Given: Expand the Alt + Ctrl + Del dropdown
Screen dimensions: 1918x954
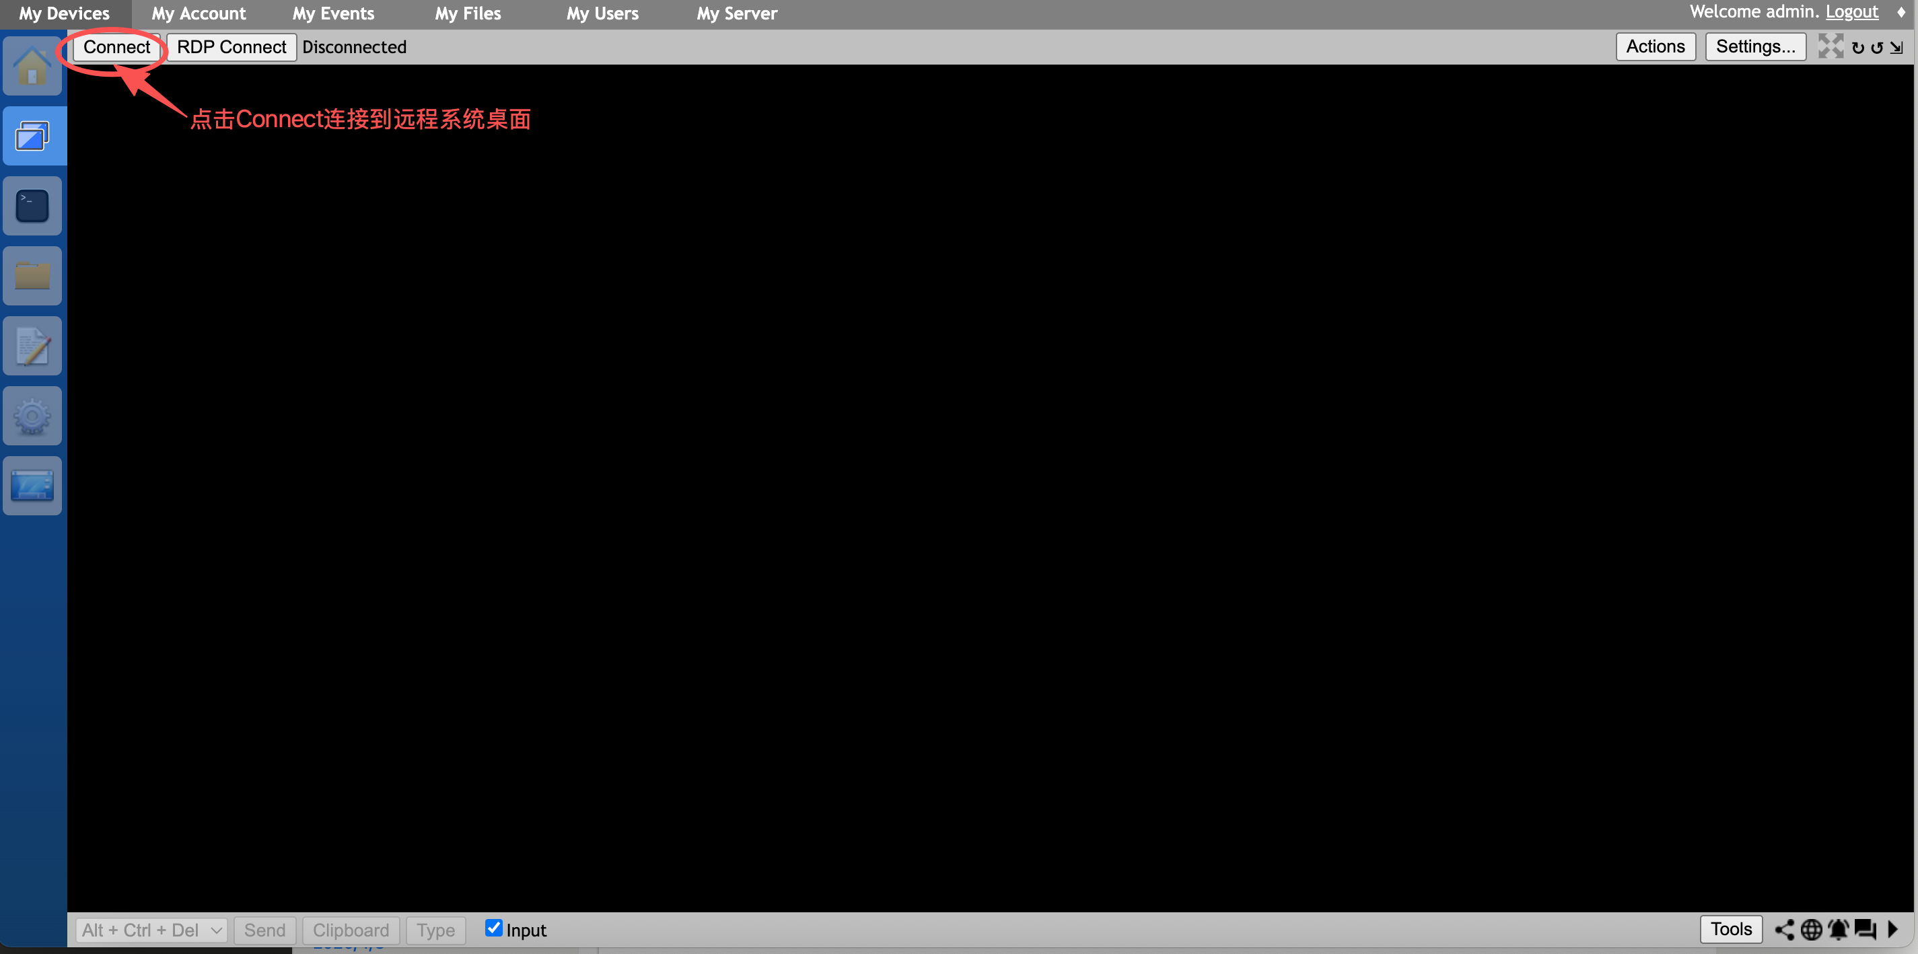Looking at the screenshot, I should point(151,930).
